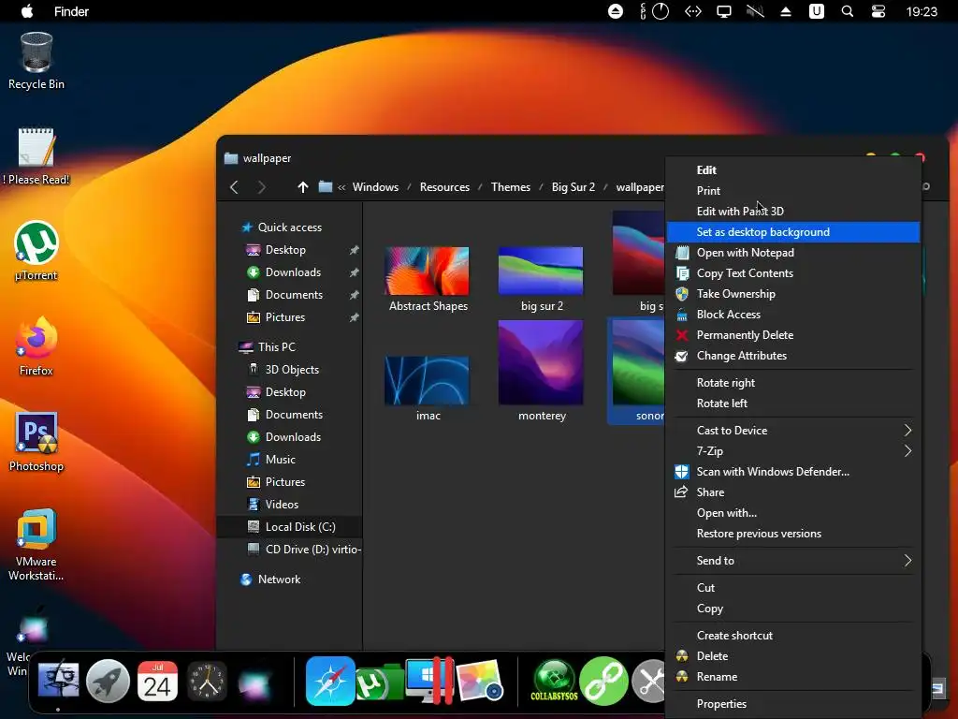Open µTorrent green icon in dock
This screenshot has width=958, height=719.
[x=380, y=682]
